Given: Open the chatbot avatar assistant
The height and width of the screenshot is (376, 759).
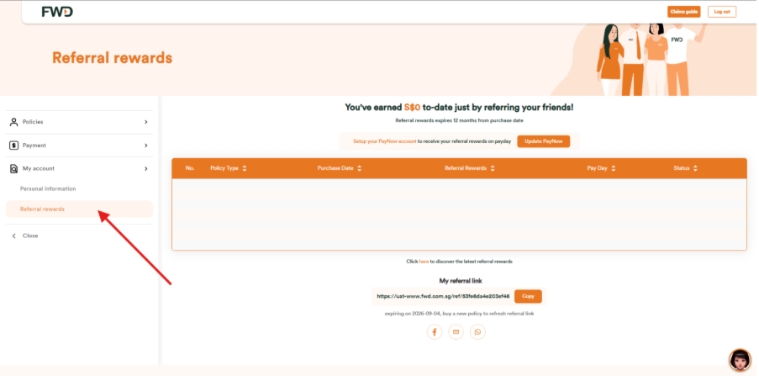Looking at the screenshot, I should pos(740,359).
